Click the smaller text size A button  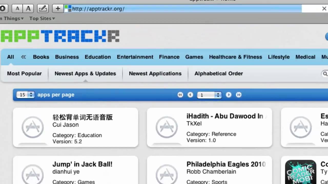[17, 9]
